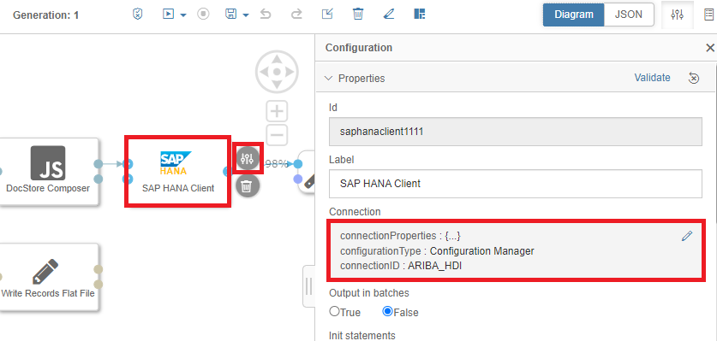
Task: Click the navigation pan control on canvas
Action: [277, 72]
